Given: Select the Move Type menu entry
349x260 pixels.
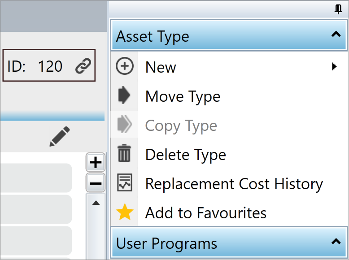Looking at the screenshot, I should pos(229,96).
